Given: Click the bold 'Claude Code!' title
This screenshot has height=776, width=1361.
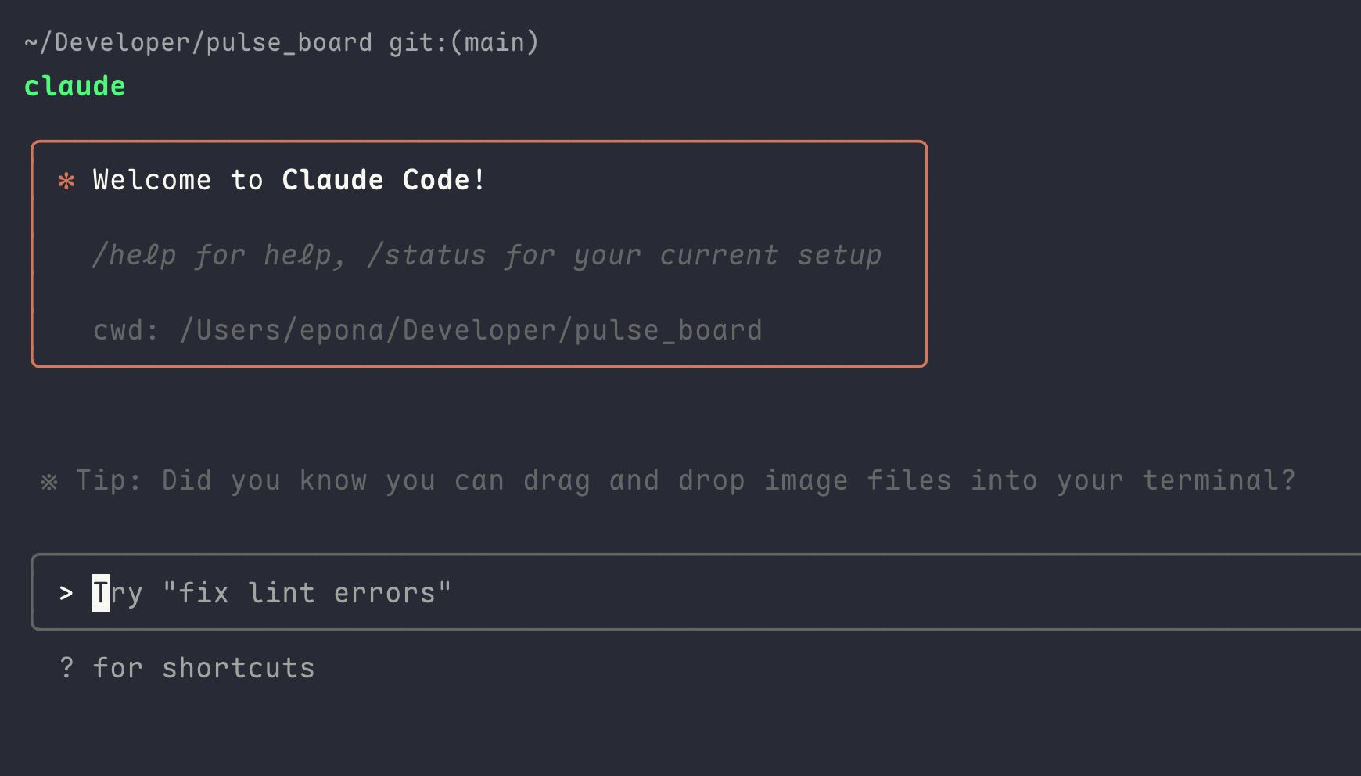Looking at the screenshot, I should (383, 180).
